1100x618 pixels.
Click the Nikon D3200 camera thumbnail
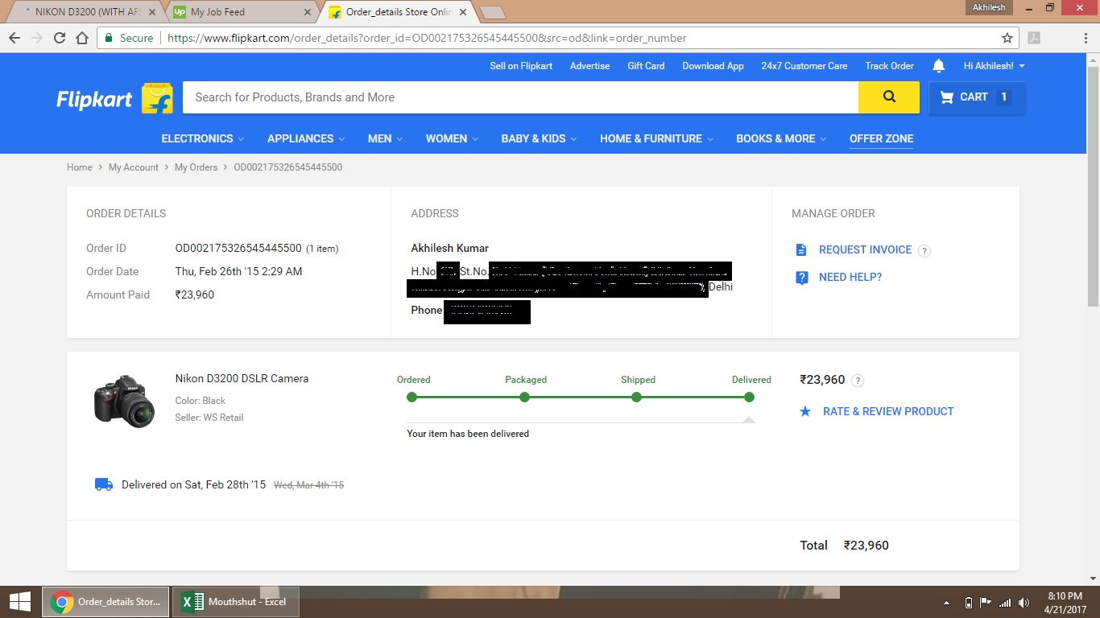click(x=124, y=400)
